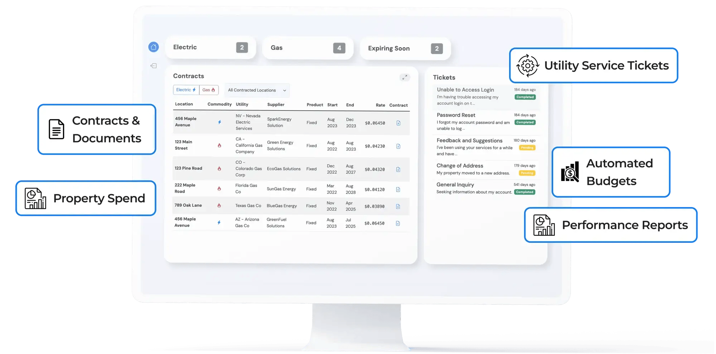
Task: Click the rate value $0.04230
Action: coord(375,146)
